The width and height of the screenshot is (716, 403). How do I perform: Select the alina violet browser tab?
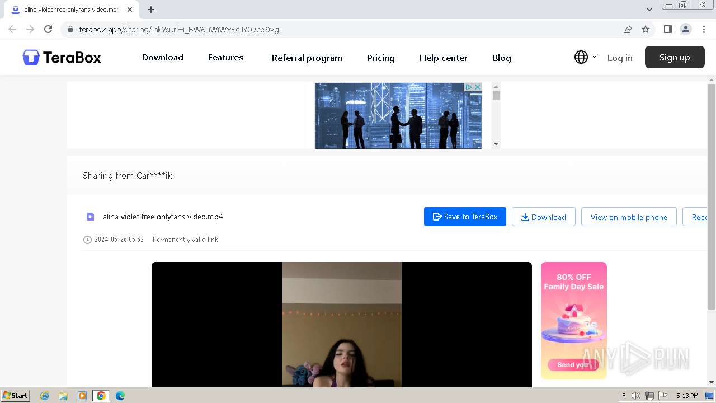(71, 10)
